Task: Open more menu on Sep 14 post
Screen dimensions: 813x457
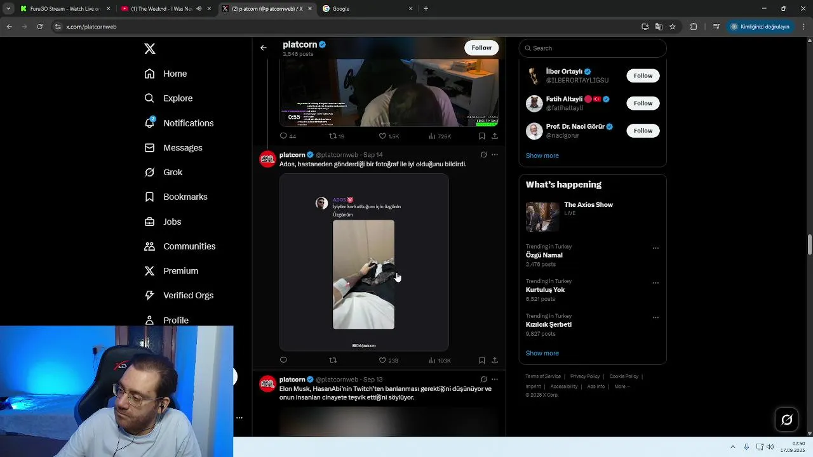Action: 495,155
